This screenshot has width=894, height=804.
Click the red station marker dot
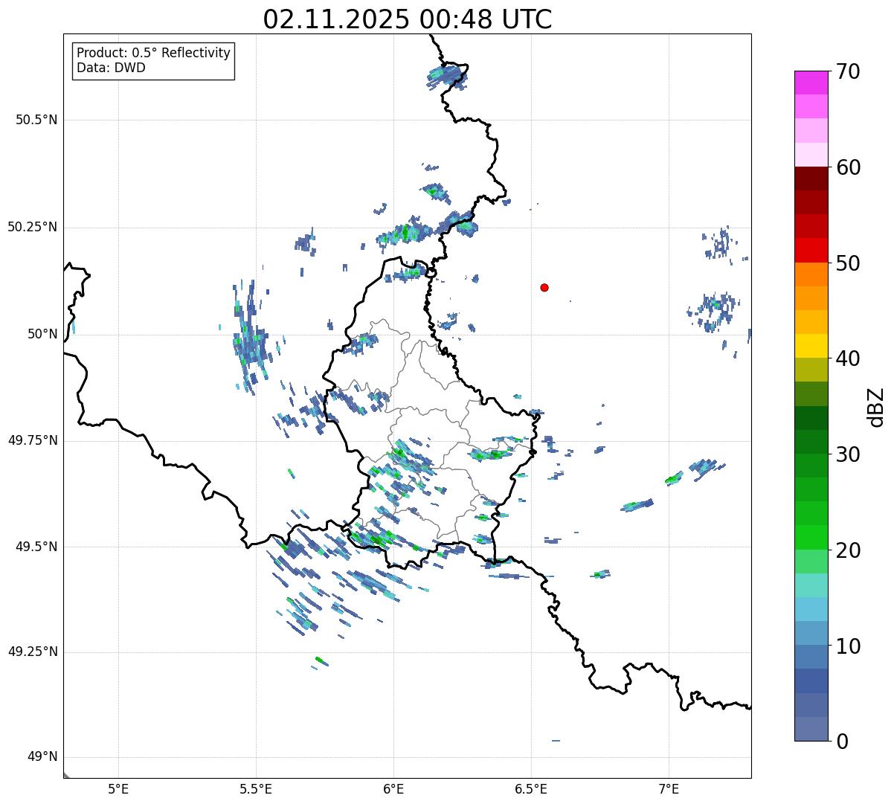[x=544, y=287]
